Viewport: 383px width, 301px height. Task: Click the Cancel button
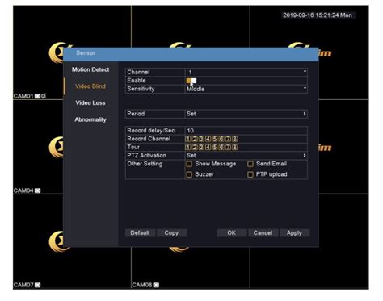point(263,233)
